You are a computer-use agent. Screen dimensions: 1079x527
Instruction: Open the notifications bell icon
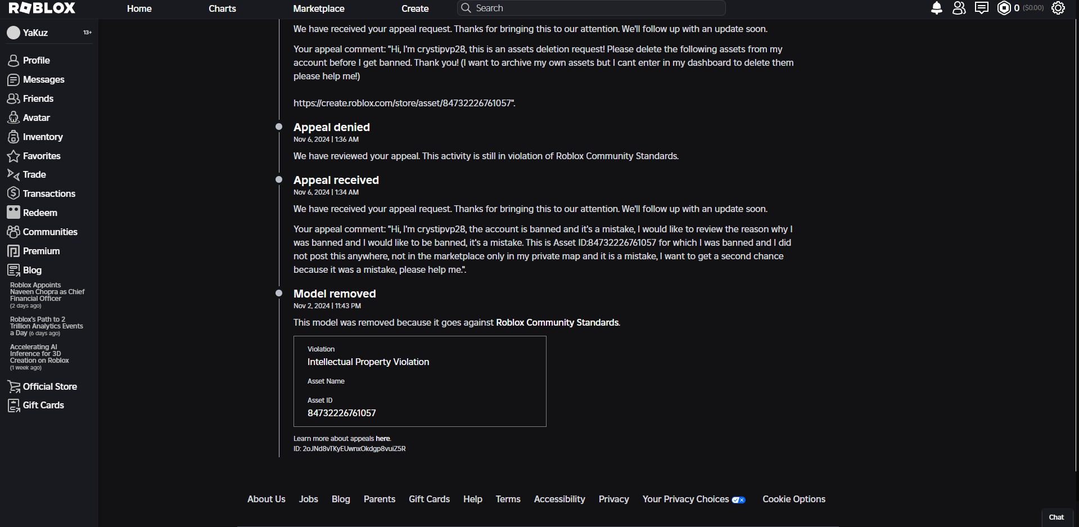[x=936, y=8]
